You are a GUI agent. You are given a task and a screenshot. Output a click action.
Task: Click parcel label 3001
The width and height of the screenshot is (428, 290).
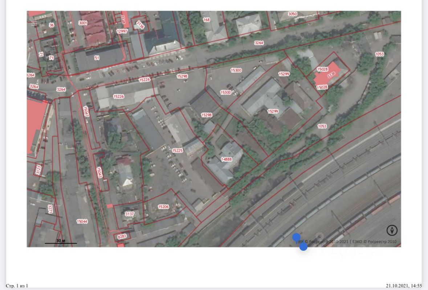click(83, 23)
